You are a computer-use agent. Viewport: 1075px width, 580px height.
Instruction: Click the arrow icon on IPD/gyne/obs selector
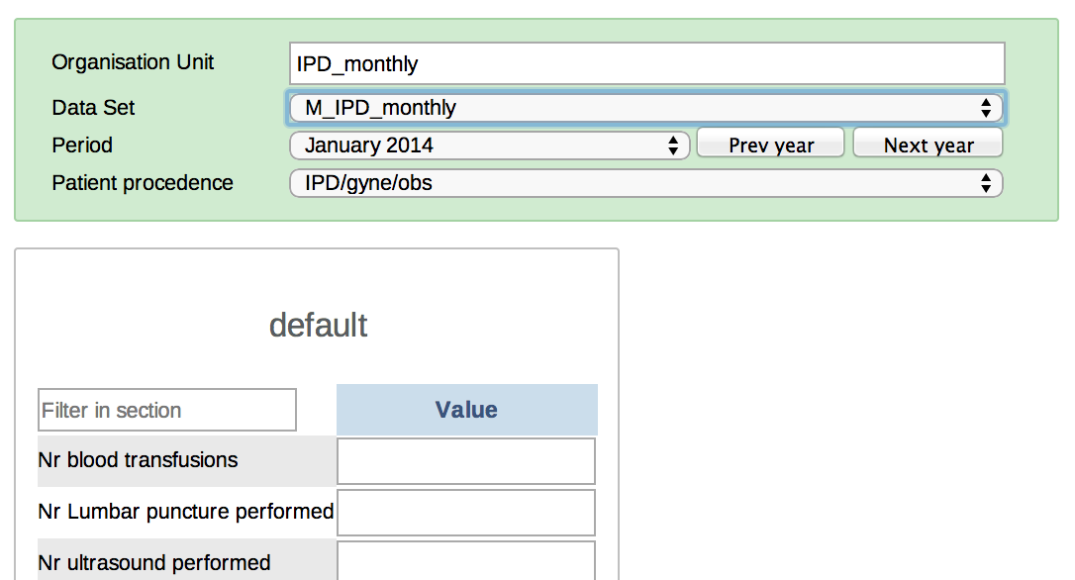click(x=985, y=183)
